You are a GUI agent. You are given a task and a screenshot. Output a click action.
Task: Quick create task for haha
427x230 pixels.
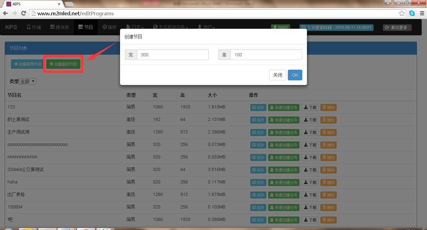[284, 182]
